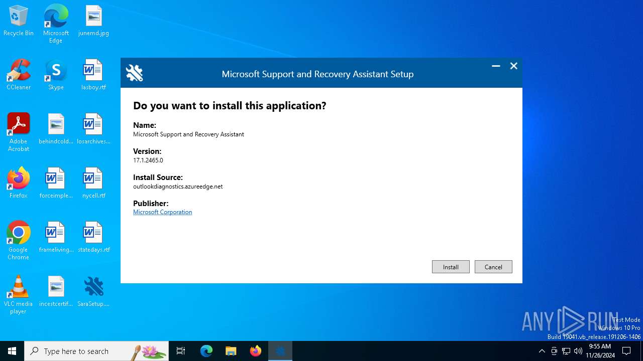
Task: Select the VLC media player shortcut
Action: [19, 295]
